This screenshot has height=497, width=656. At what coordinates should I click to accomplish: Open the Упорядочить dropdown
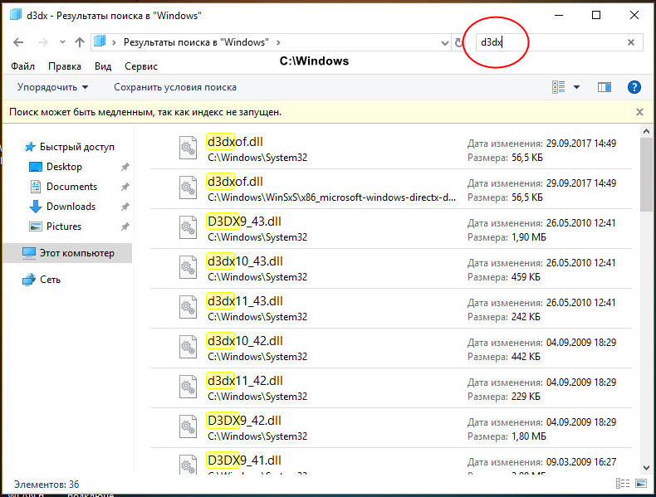pos(52,87)
